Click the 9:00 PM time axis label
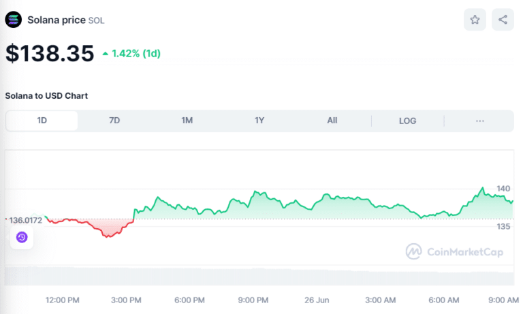Viewport: 523px width, 314px height. (x=253, y=300)
